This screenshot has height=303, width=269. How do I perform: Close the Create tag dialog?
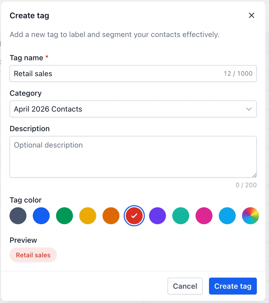251,15
